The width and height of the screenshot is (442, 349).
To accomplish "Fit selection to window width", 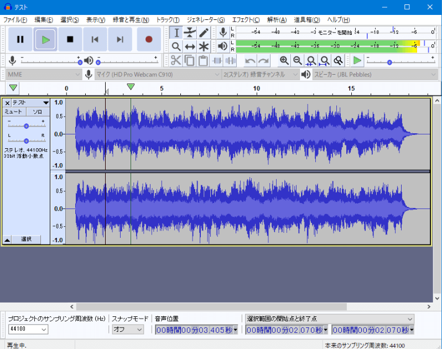I will pos(311,61).
